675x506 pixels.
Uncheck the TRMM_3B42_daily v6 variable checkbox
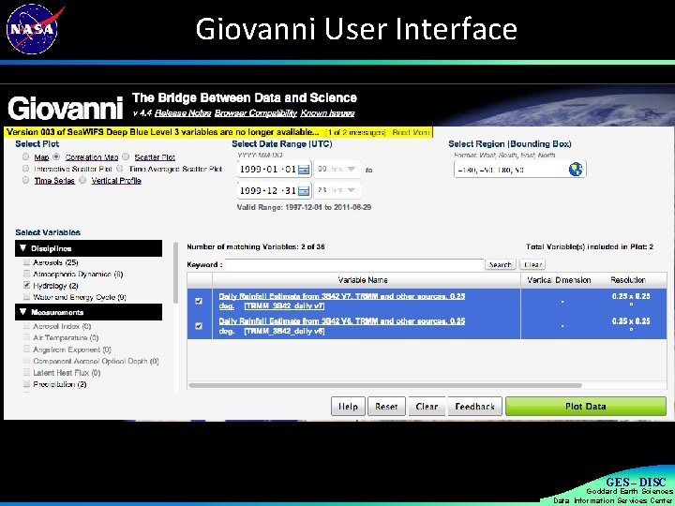click(199, 326)
